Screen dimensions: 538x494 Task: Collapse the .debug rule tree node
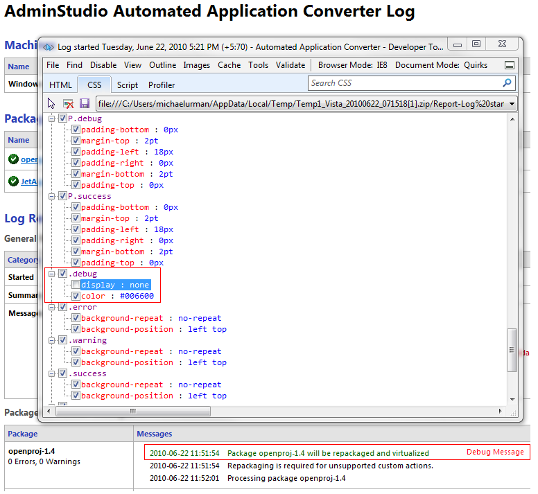pos(53,274)
